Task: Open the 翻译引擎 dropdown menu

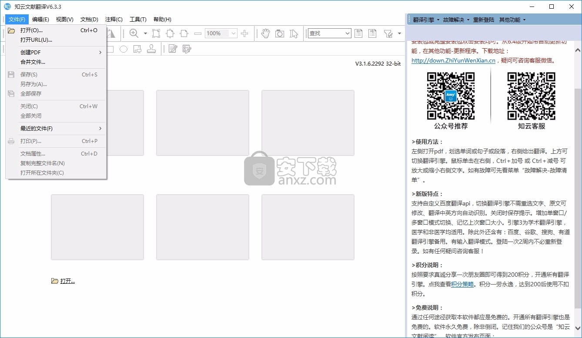Action: coord(426,20)
